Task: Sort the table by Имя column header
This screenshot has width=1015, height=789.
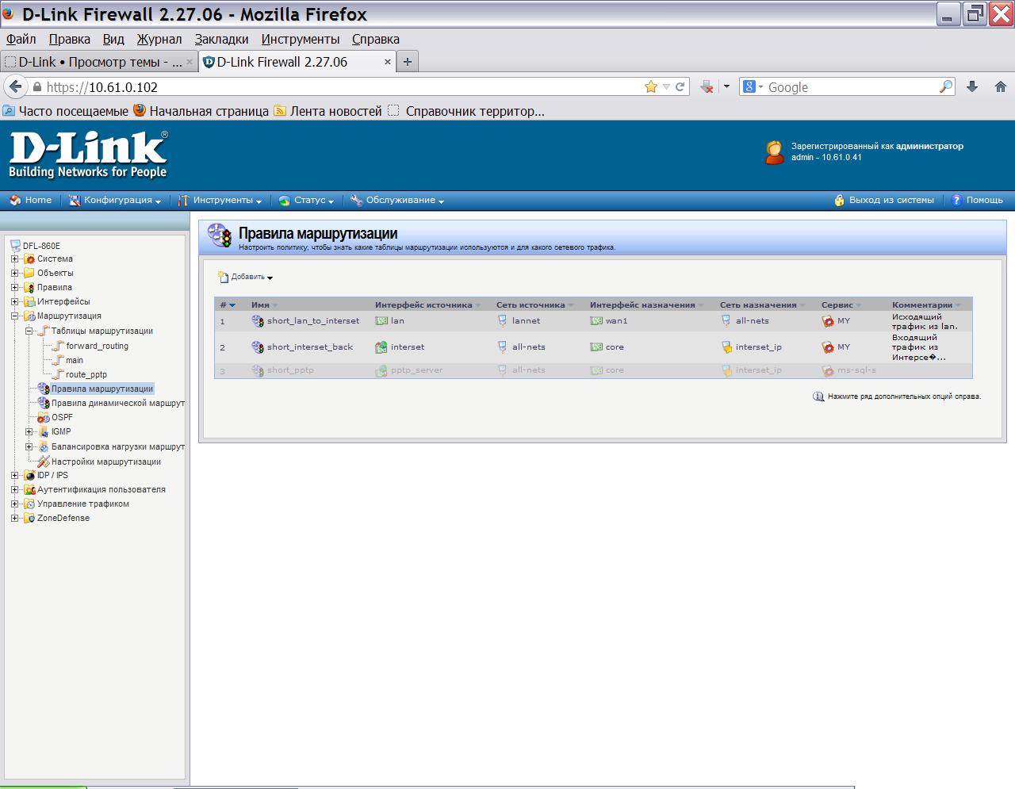Action: [x=260, y=305]
